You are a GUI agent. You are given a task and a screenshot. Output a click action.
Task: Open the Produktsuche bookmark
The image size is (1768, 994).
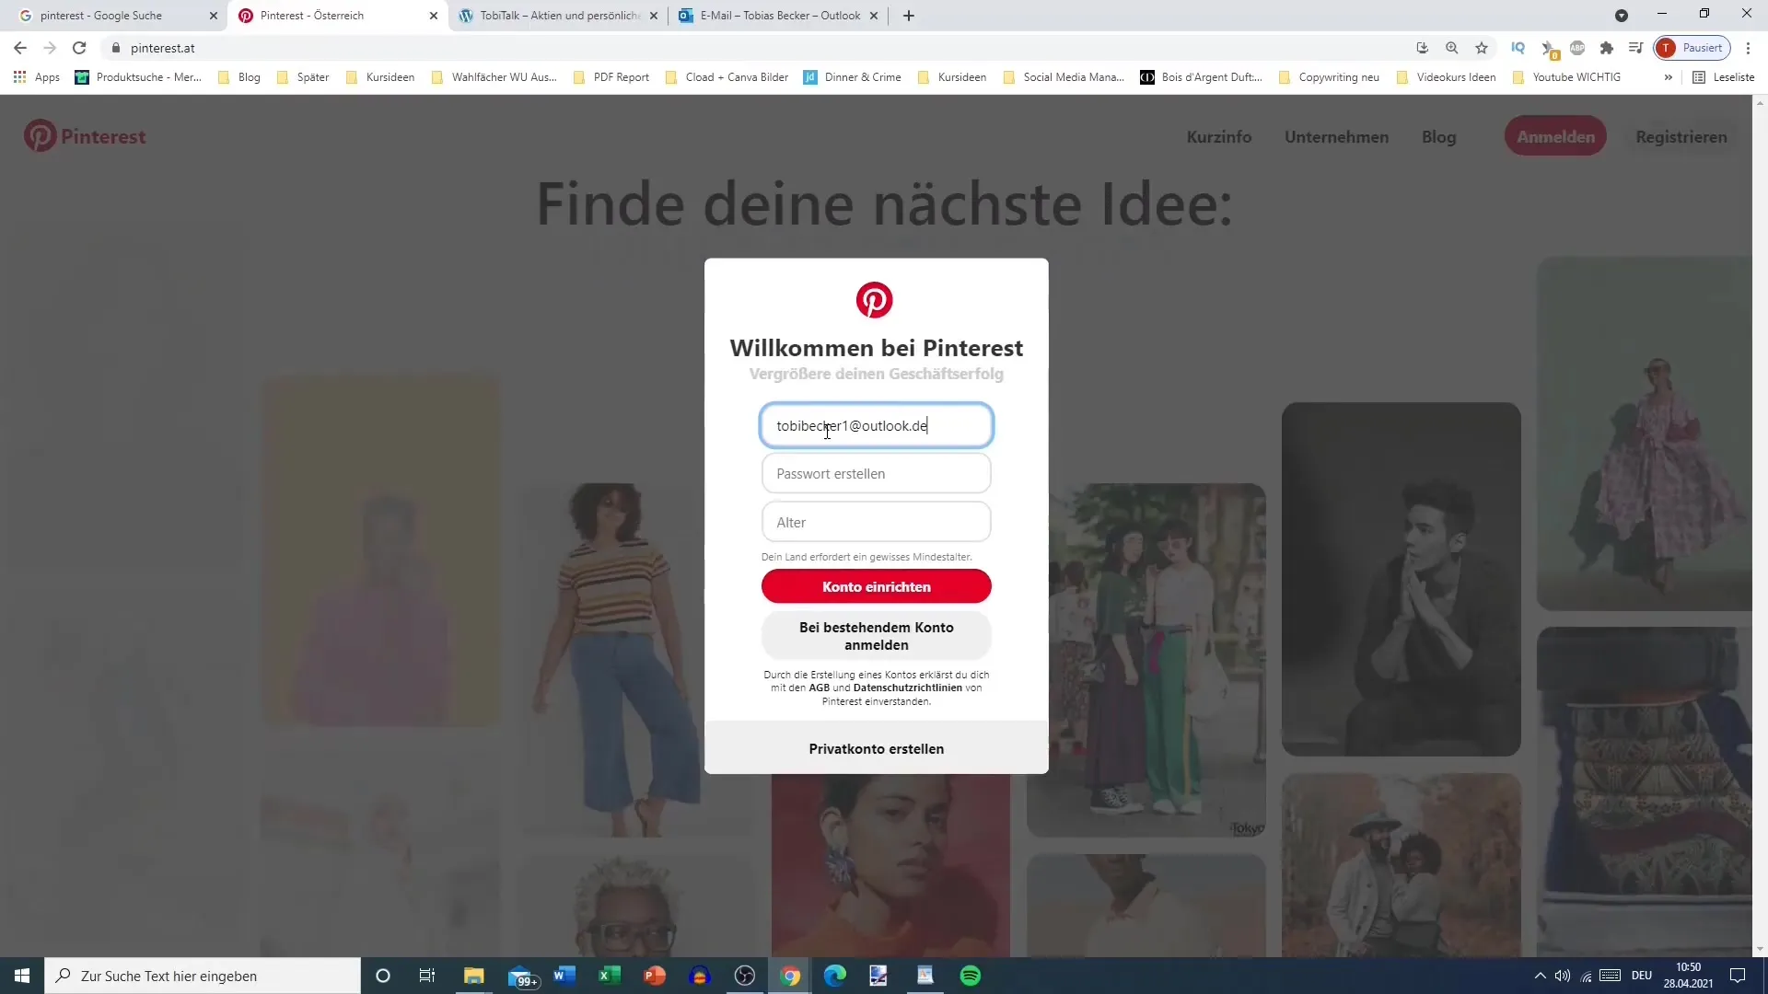(x=138, y=77)
